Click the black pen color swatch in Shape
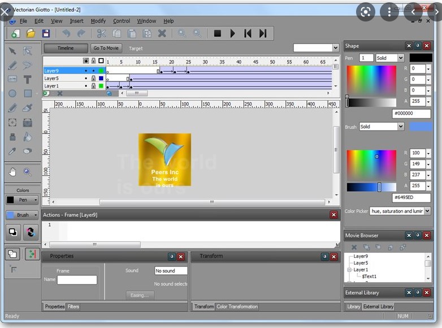Screen dimensions: 442x328 click(x=421, y=58)
